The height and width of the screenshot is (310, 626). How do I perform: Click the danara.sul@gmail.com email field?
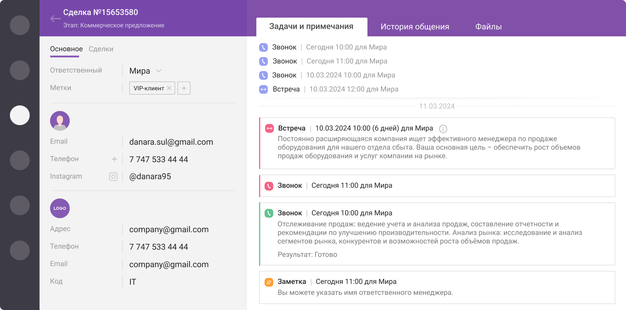point(171,142)
